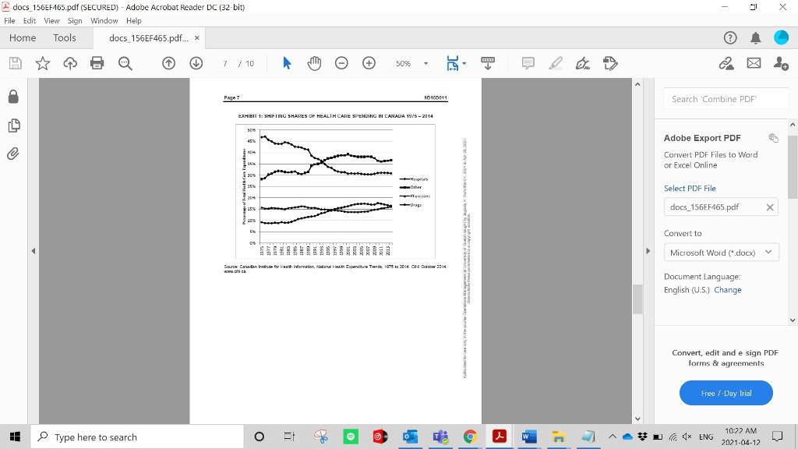Open the Fill and Sign tool
798x449 pixels.
pyautogui.click(x=583, y=63)
